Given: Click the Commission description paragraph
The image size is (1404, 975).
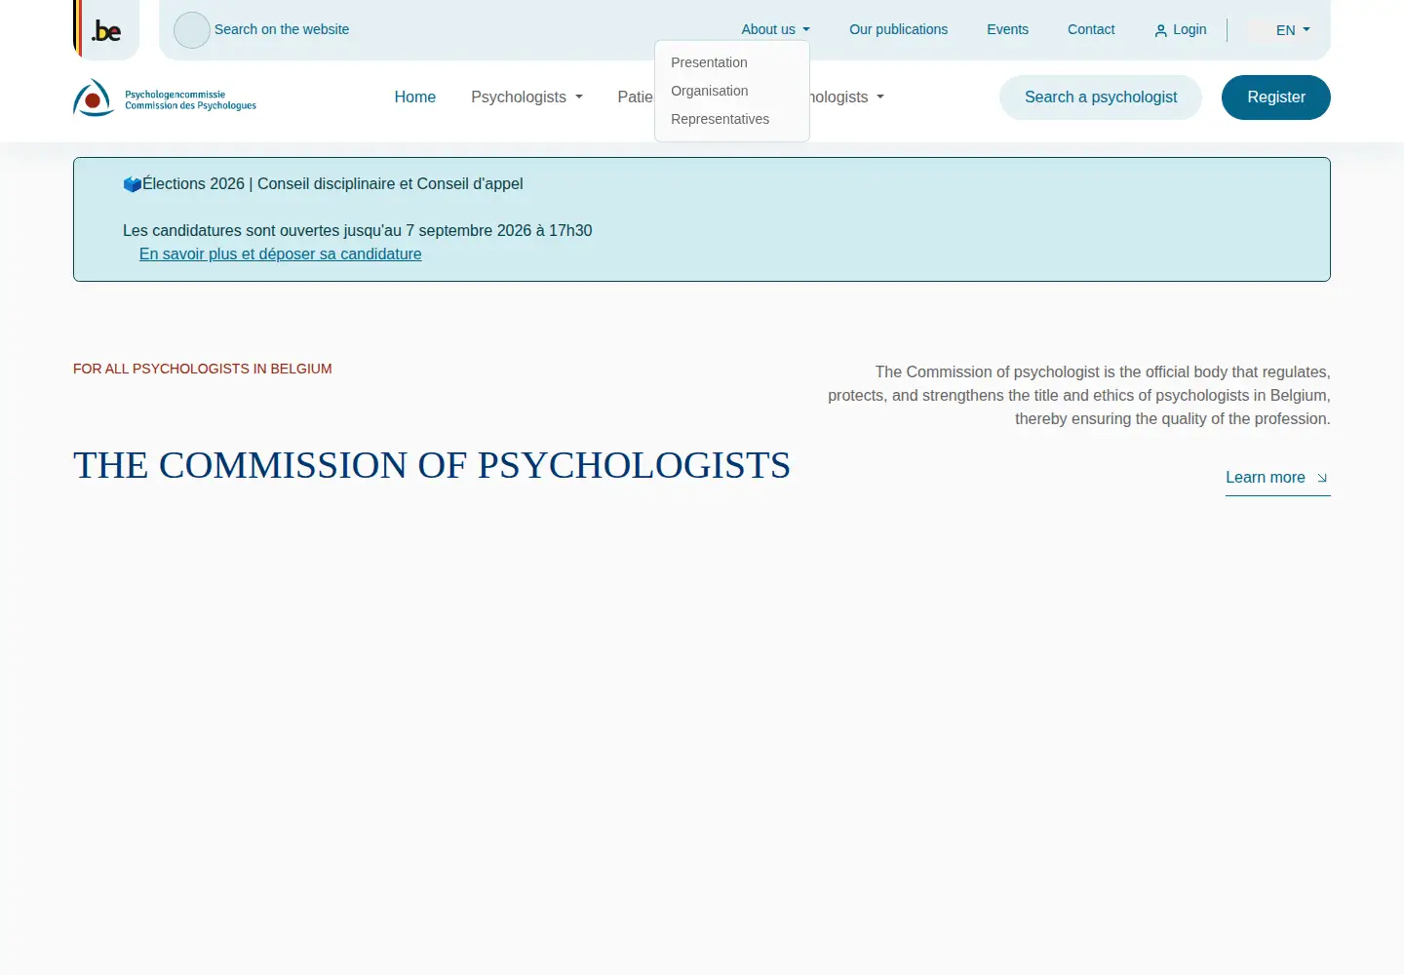Looking at the screenshot, I should pos(1079,396).
